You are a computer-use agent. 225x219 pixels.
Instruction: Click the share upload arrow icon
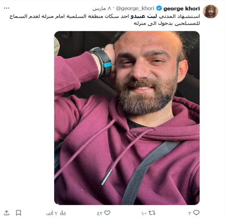[x=7, y=213]
